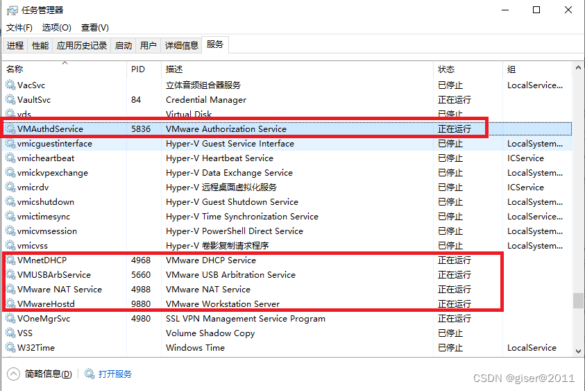Click the gear icon beside vmictimesync
Viewport: 585px width, 391px height.
[x=10, y=216]
